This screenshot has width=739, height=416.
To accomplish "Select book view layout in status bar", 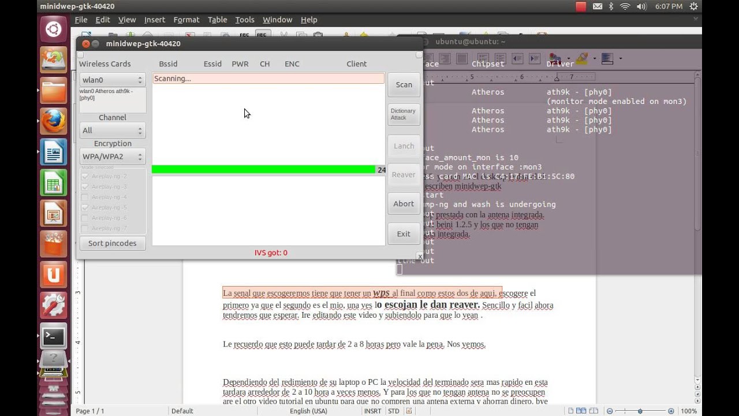I will coord(594,411).
